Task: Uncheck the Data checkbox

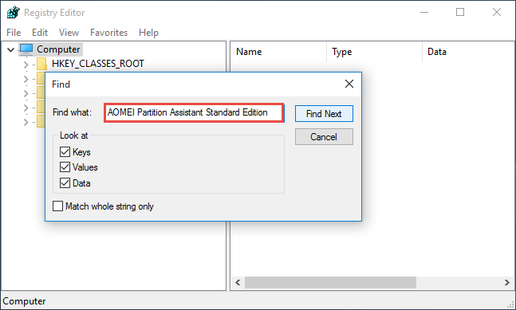Action: pos(65,182)
